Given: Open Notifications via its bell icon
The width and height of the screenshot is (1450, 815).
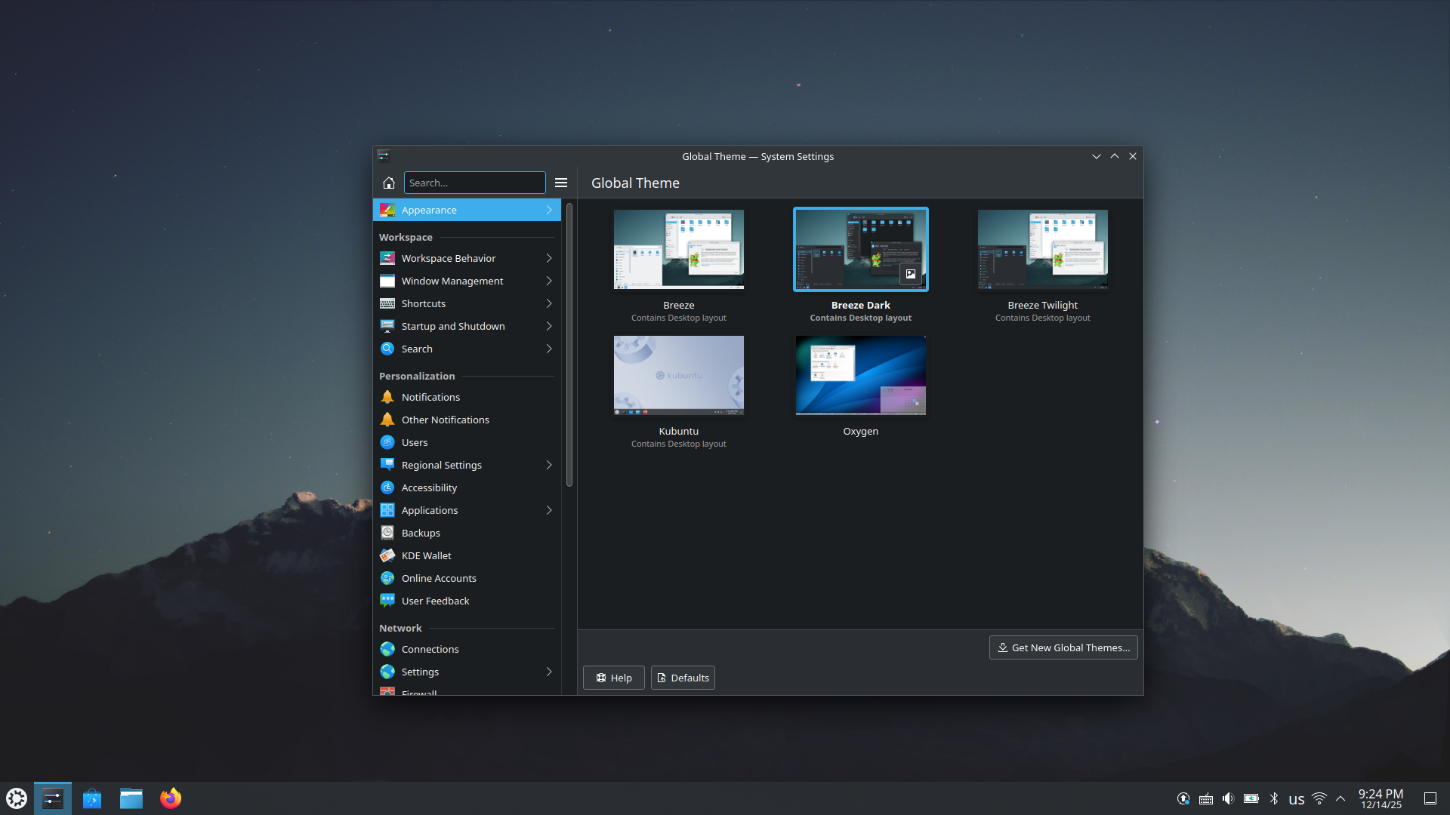Looking at the screenshot, I should click(387, 397).
